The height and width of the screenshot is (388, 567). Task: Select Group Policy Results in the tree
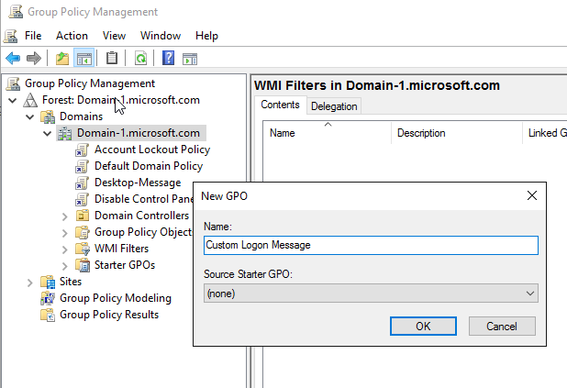(109, 315)
